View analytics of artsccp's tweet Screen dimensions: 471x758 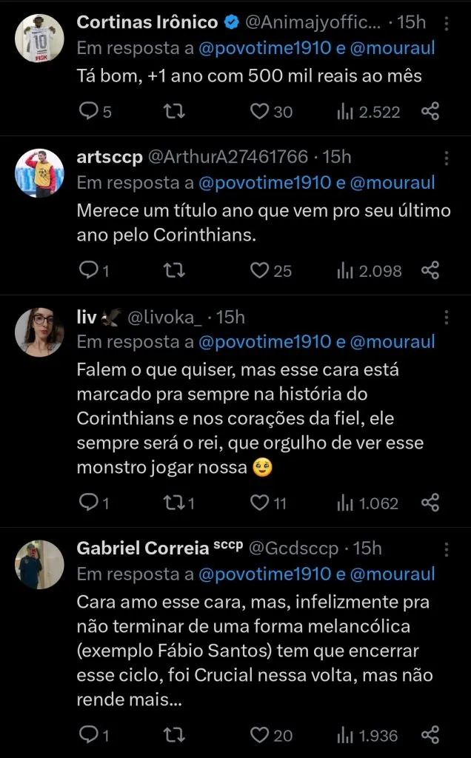click(346, 271)
